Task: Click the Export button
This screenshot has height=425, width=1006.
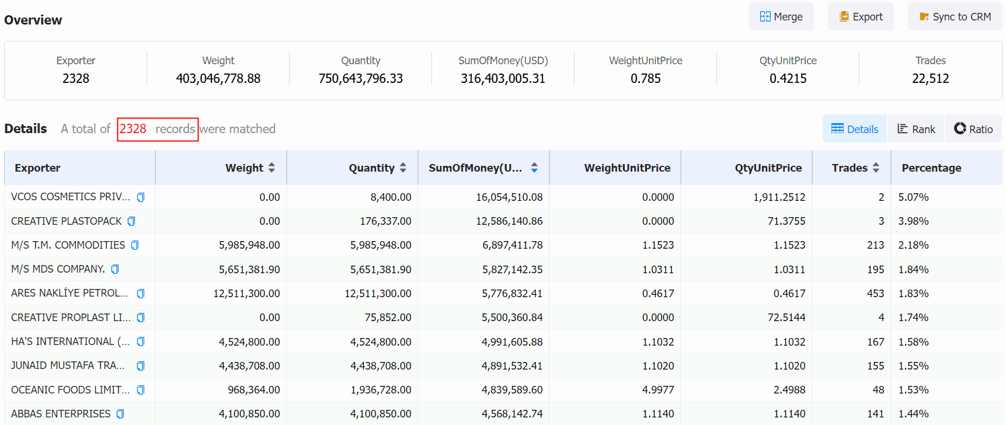Action: coord(861,17)
